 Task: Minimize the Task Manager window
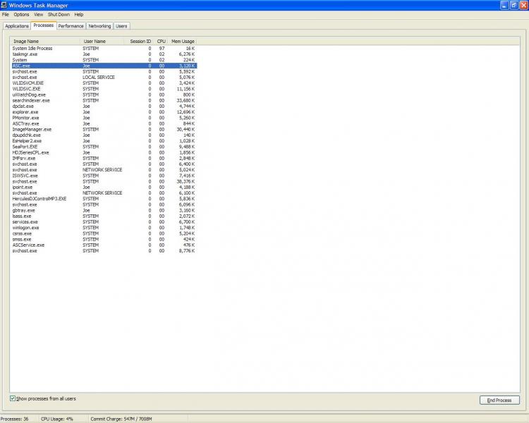[504, 5]
